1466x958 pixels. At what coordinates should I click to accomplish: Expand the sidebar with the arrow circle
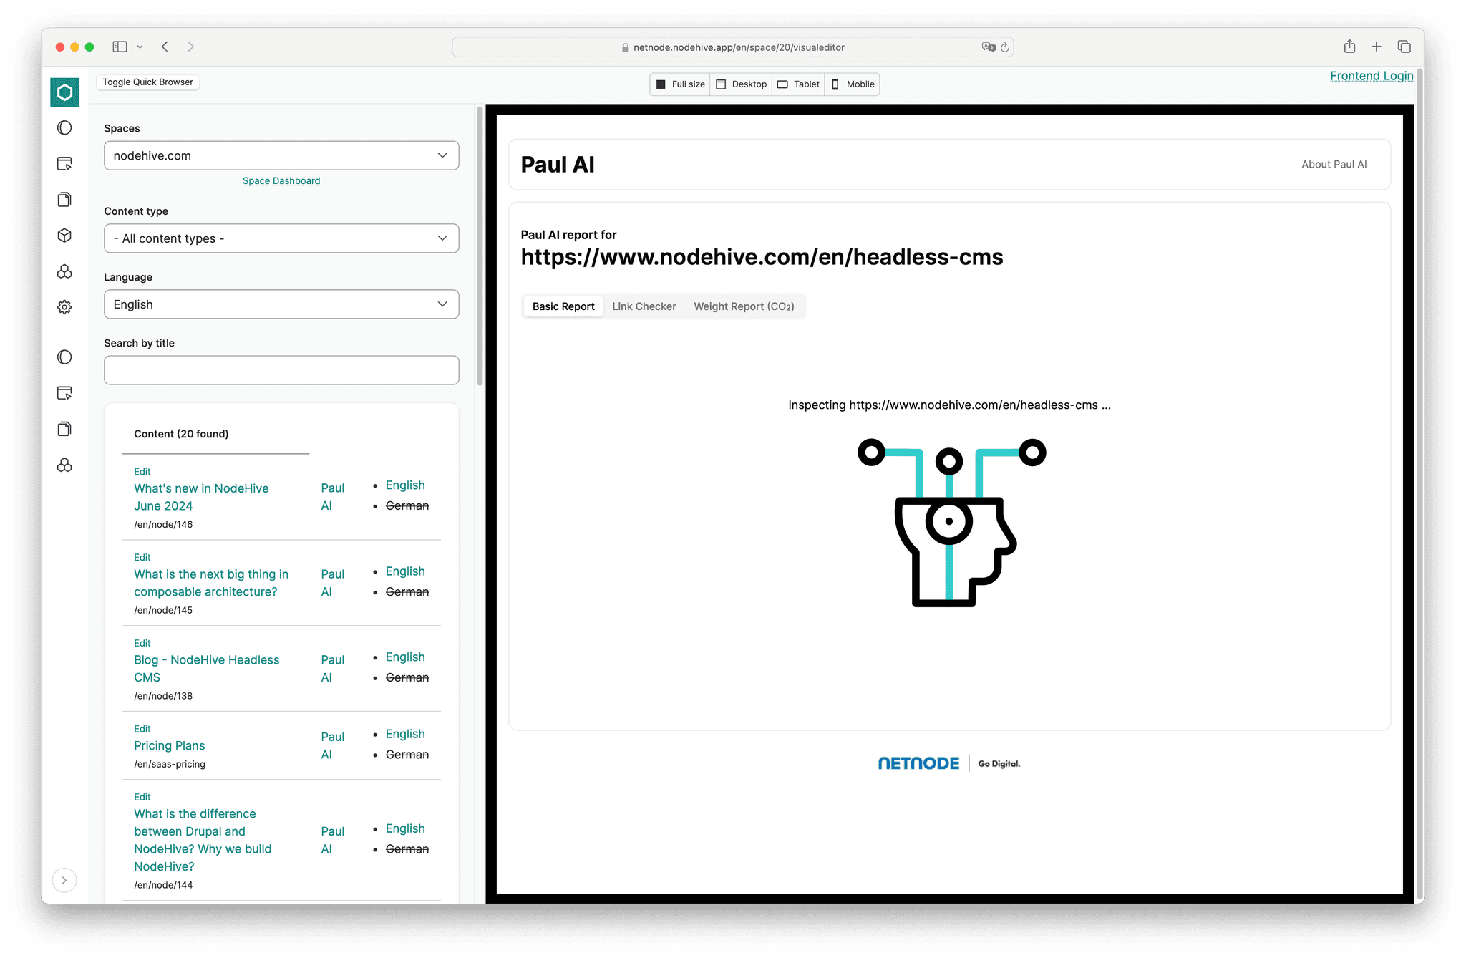pyautogui.click(x=64, y=880)
